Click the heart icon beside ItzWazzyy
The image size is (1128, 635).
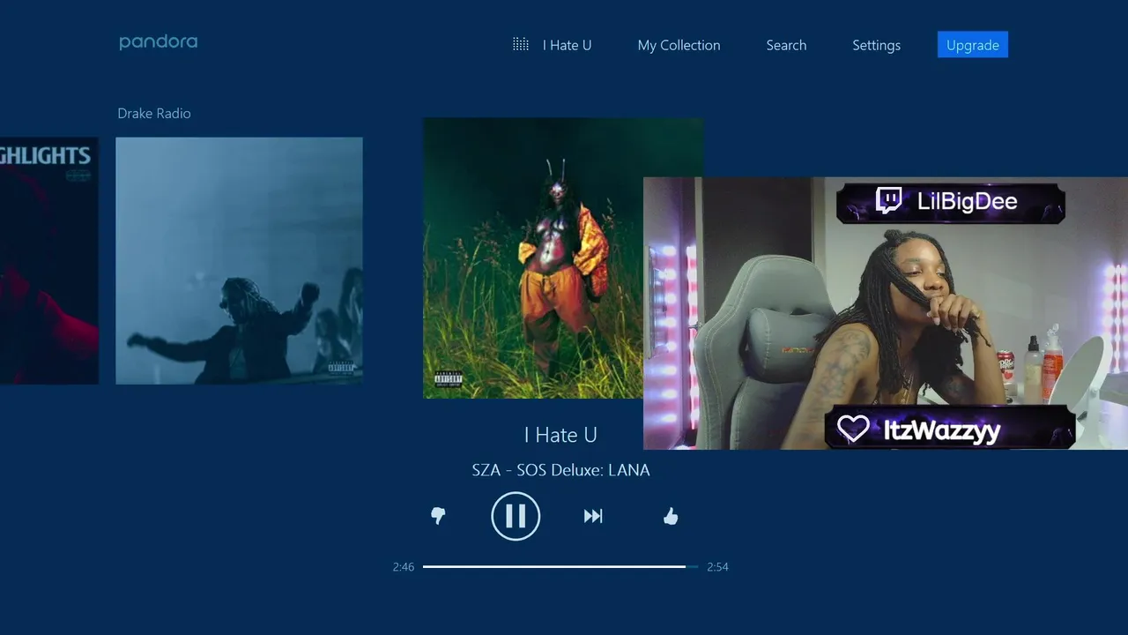click(853, 429)
